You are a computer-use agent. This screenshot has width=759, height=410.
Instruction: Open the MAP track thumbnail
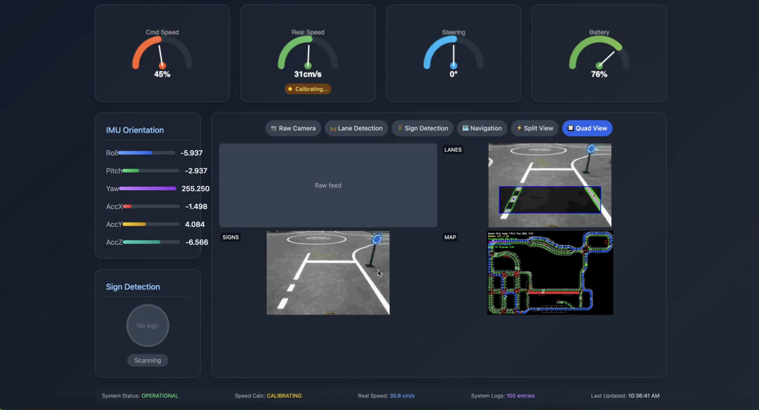pos(550,273)
